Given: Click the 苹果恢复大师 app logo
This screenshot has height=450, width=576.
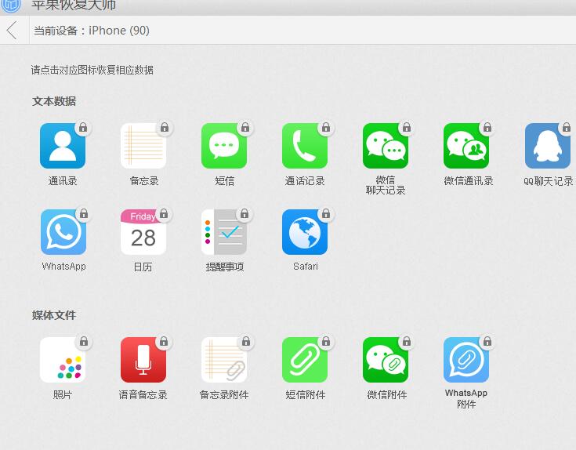Looking at the screenshot, I should (12, 5).
